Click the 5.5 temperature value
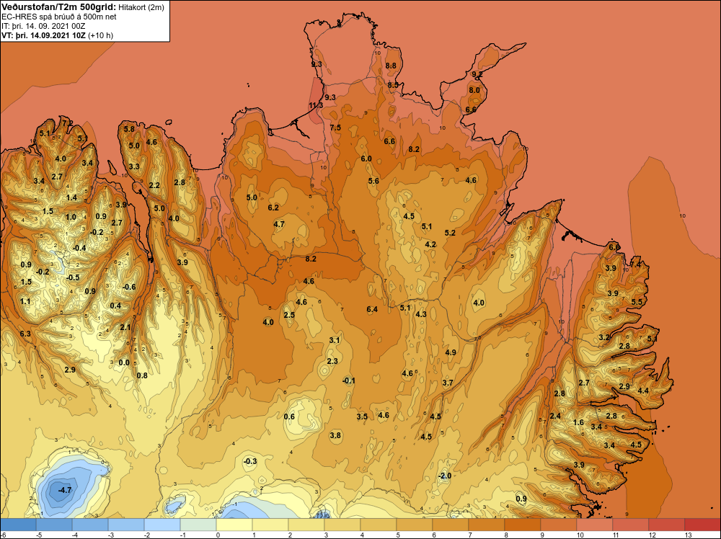721x539 pixels. tap(637, 302)
